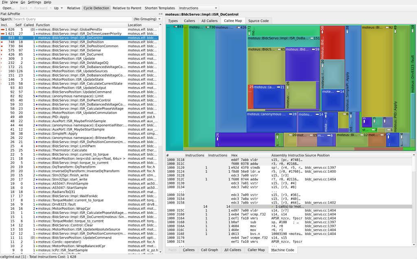
Task: Close the Flat Profile dock panel
Action: pyautogui.click(x=161, y=14)
